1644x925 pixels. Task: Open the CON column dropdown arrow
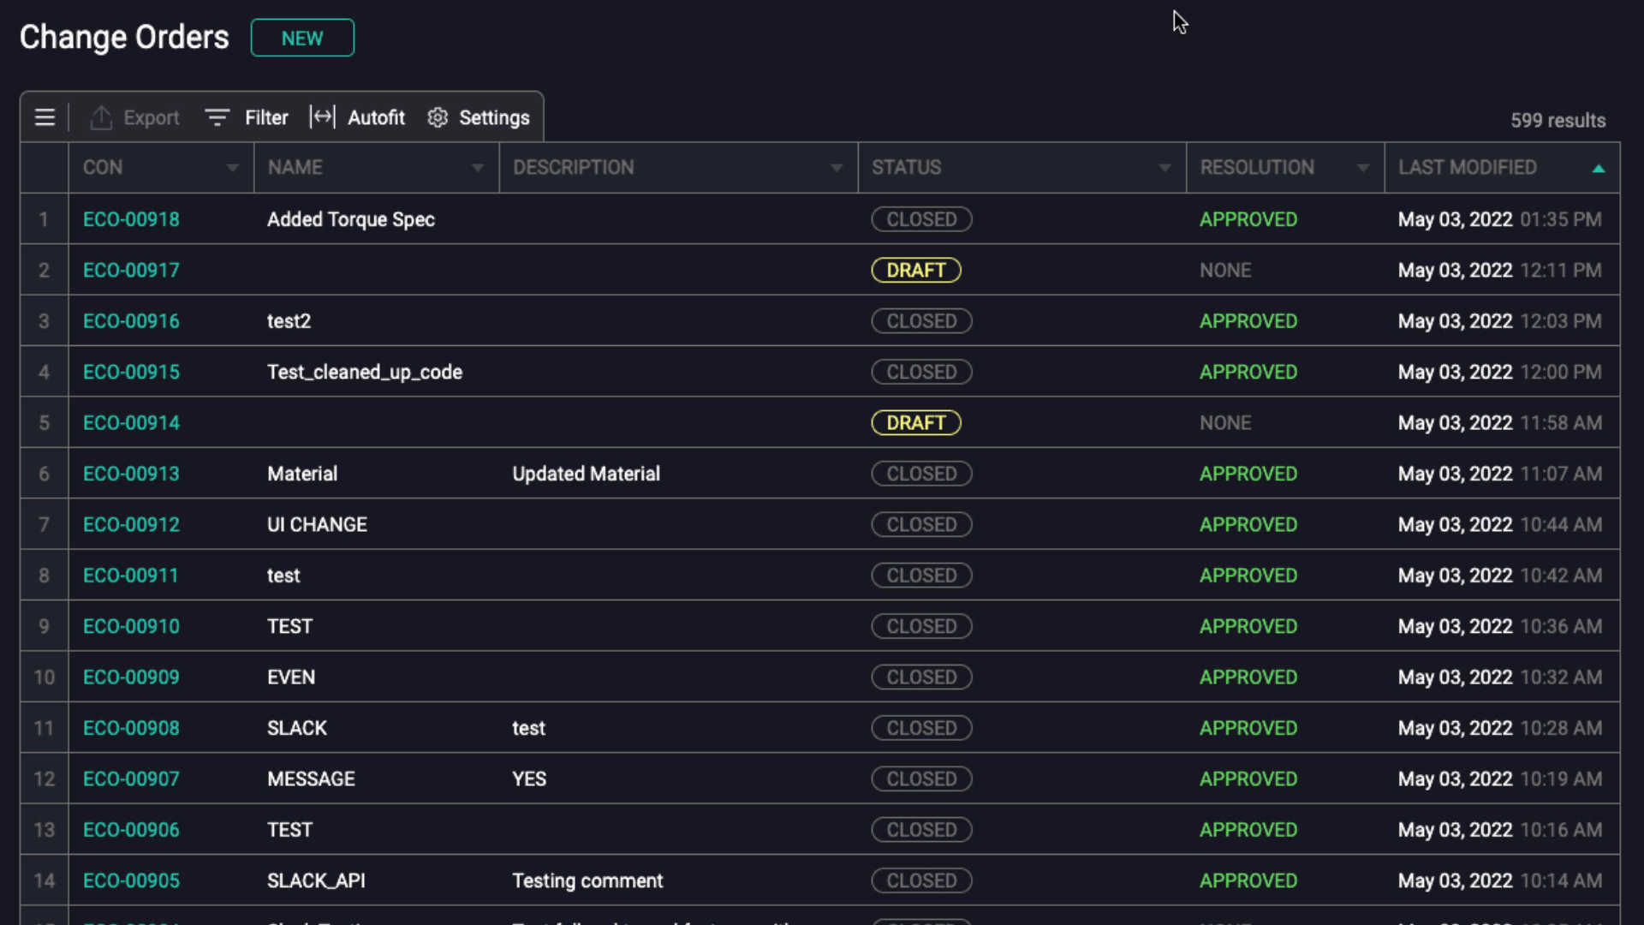pyautogui.click(x=232, y=168)
